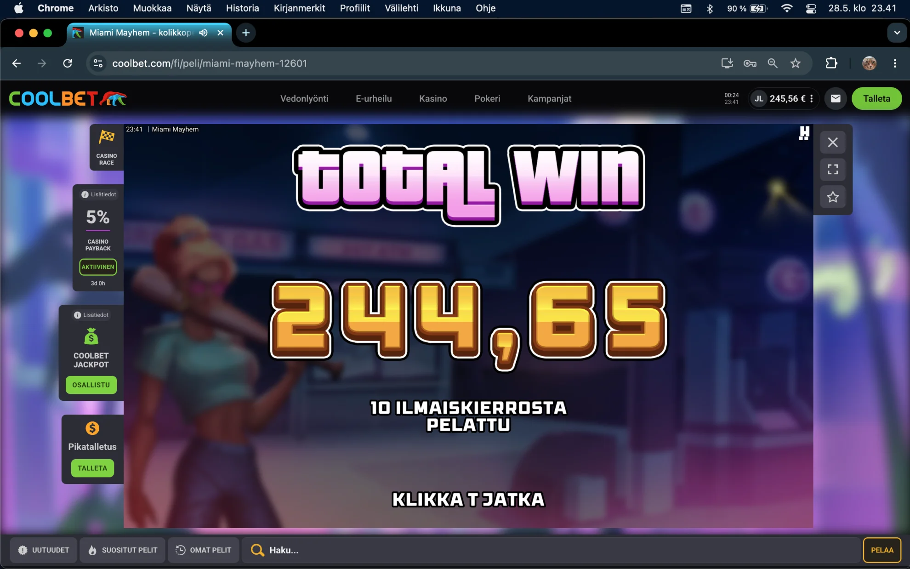Open the Bluetooth status menu
The image size is (910, 569).
coord(710,8)
